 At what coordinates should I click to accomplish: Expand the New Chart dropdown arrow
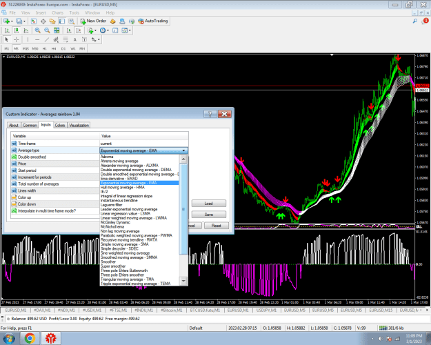[12, 21]
